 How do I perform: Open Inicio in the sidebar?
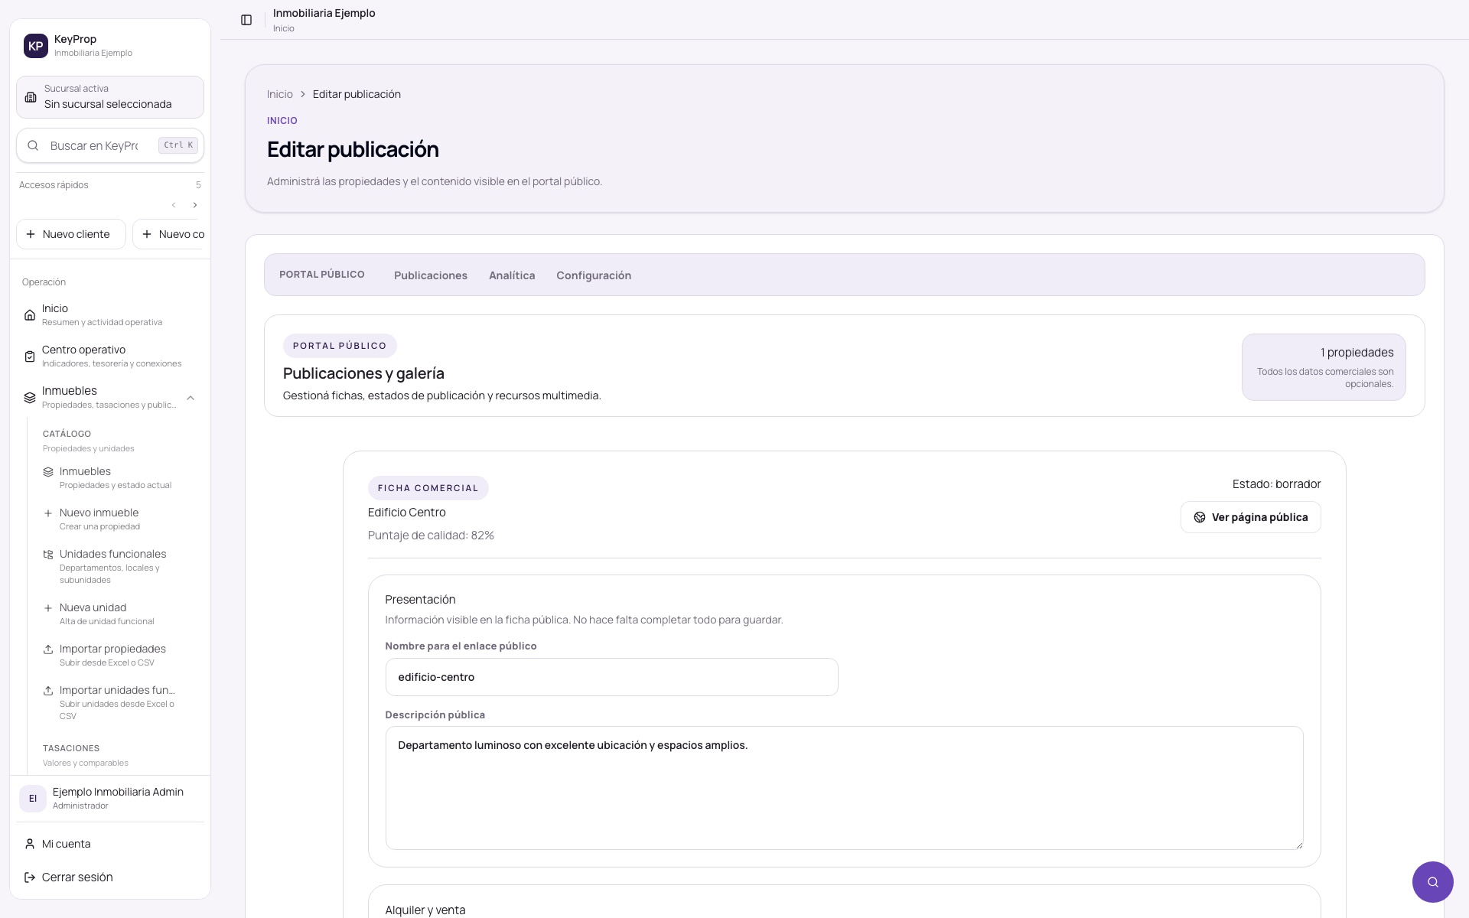[x=110, y=315]
